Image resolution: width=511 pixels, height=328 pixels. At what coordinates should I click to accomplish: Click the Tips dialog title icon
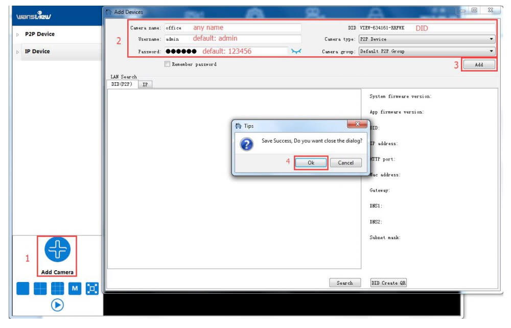click(239, 126)
